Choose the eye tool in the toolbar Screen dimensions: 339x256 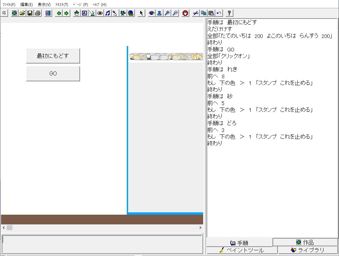point(152,13)
